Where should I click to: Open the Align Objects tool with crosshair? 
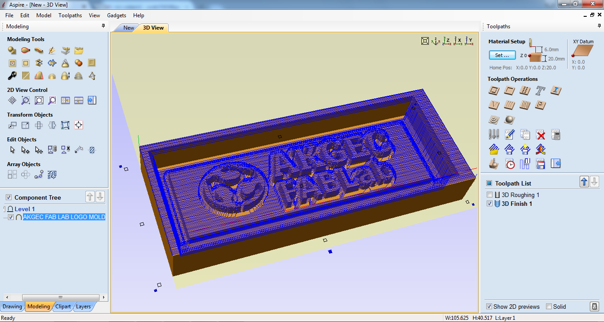pyautogui.click(x=78, y=125)
